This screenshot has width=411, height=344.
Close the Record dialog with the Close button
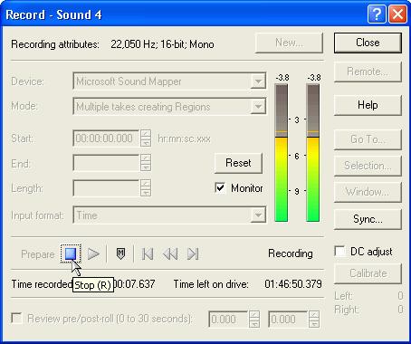368,43
